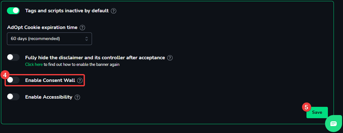Screen dimensions: 343x133
Task: Open help tooltip for Tags and scripts option
Action: tap(113, 11)
